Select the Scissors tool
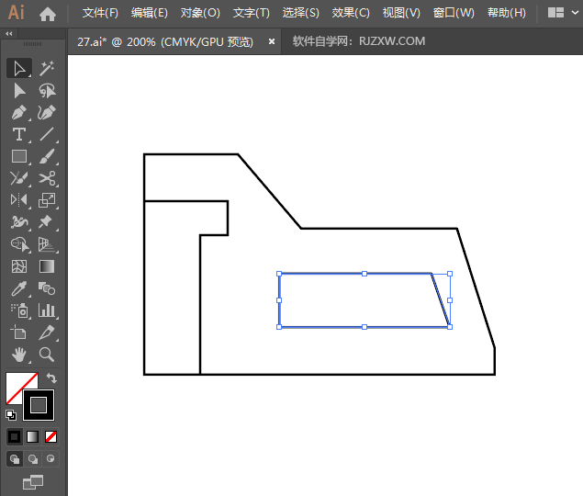This screenshot has width=583, height=496. pos(47,179)
